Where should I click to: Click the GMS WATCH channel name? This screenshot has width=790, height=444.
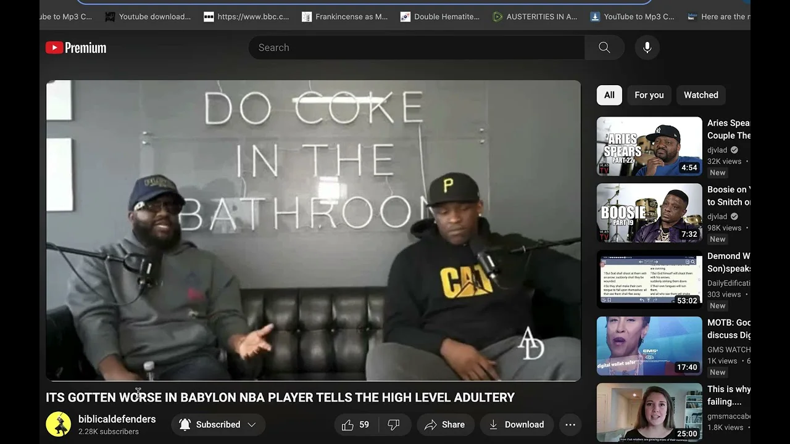pos(729,350)
